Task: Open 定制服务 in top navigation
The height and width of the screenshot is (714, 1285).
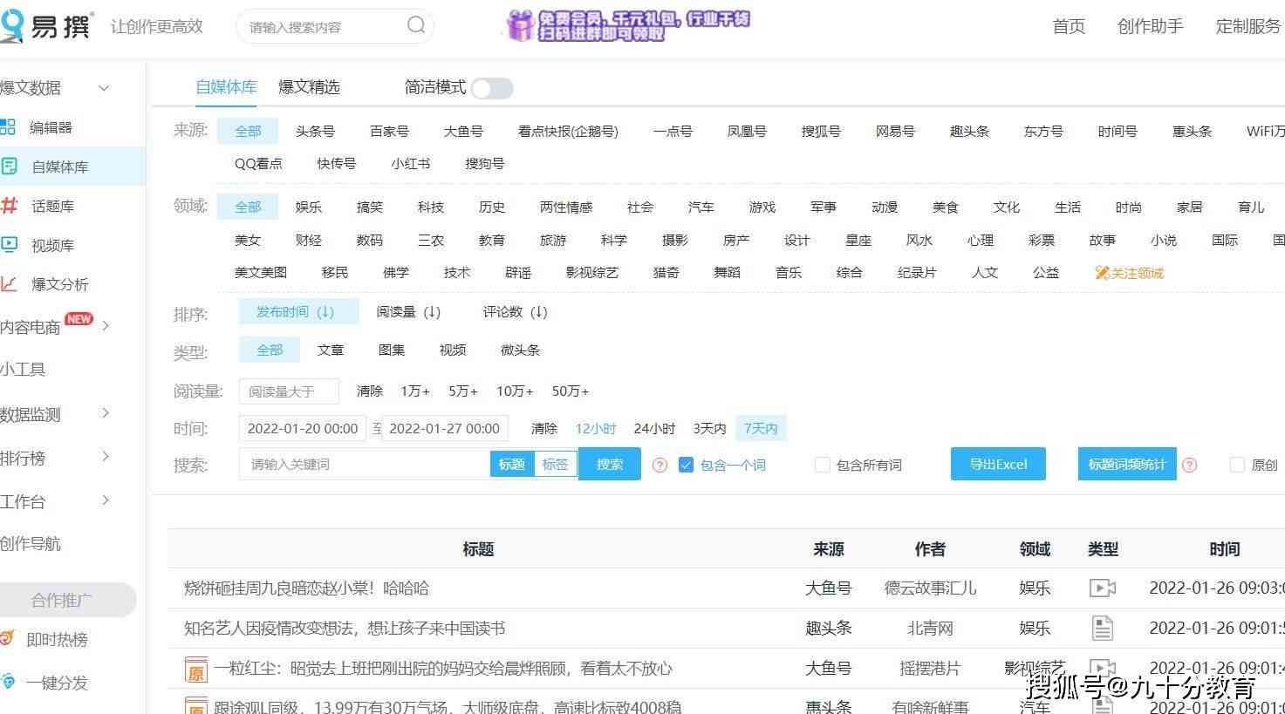Action: point(1248,26)
